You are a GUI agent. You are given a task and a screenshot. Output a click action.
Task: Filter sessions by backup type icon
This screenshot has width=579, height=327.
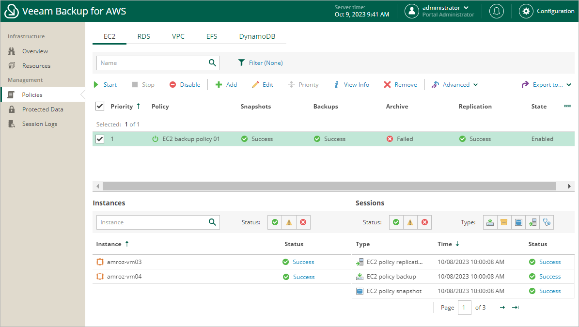[x=490, y=222]
